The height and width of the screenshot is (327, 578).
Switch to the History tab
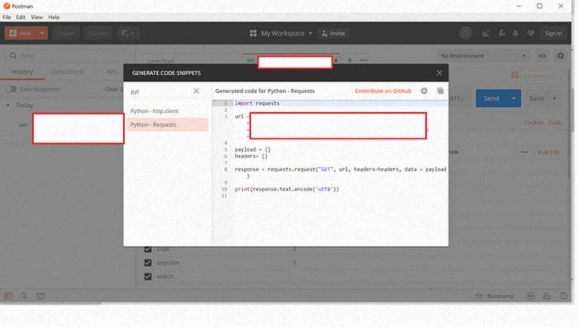(22, 72)
